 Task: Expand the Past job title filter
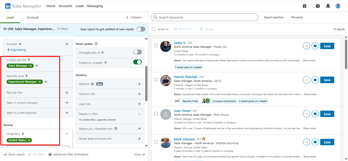[66, 93]
